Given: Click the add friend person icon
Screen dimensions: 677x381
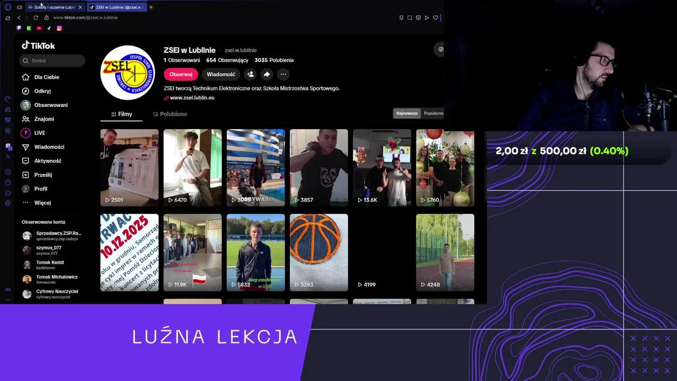Looking at the screenshot, I should click(251, 75).
